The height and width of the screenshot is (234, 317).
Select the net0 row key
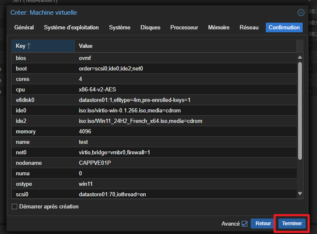pyautogui.click(x=21, y=153)
